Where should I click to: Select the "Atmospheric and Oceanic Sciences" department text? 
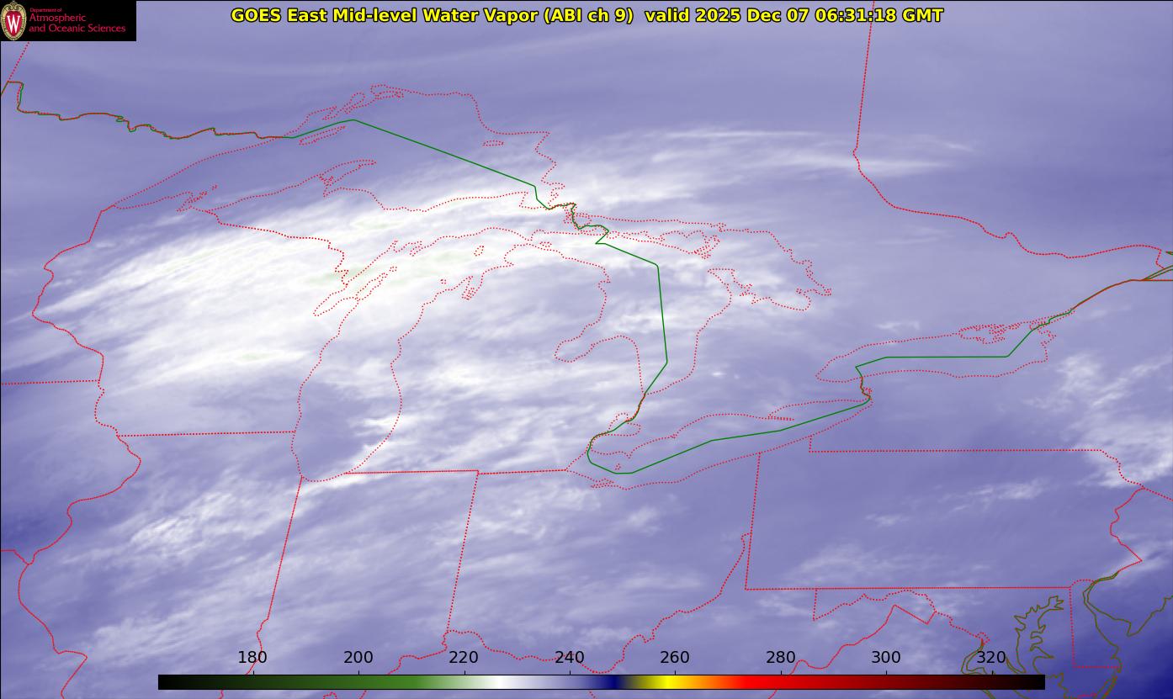pyautogui.click(x=77, y=23)
